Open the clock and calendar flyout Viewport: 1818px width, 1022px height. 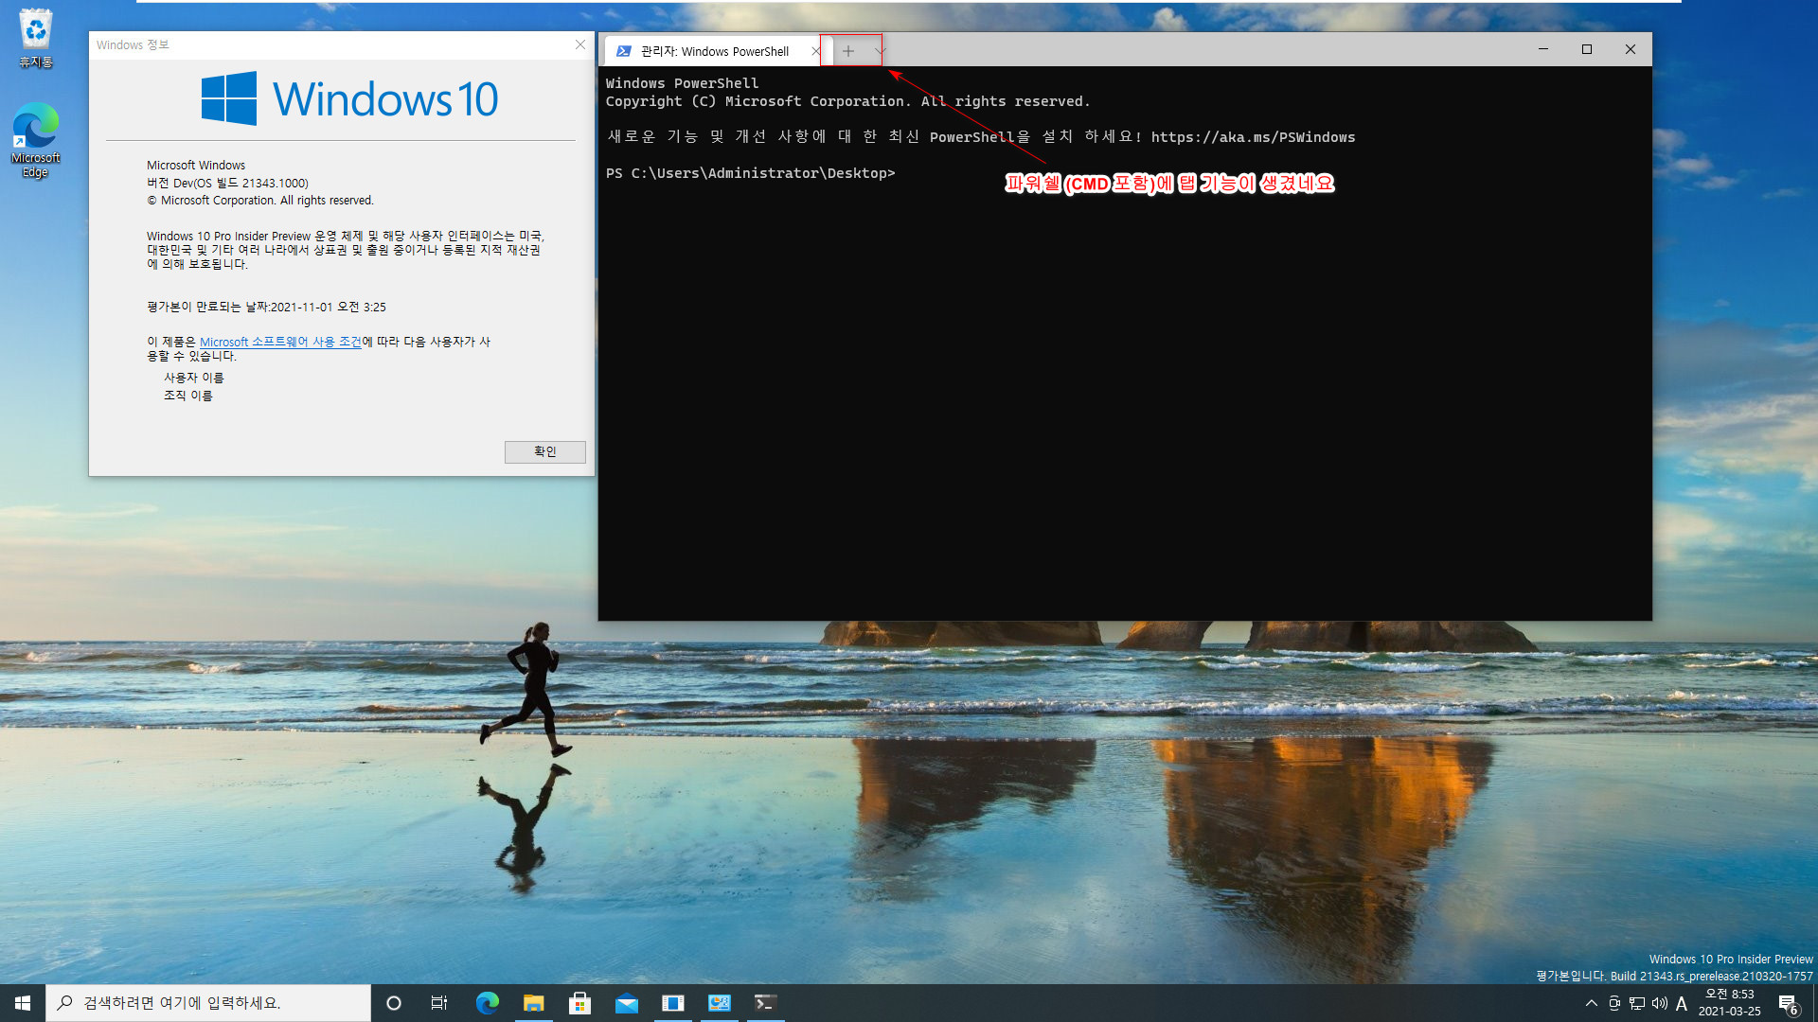(x=1730, y=1003)
